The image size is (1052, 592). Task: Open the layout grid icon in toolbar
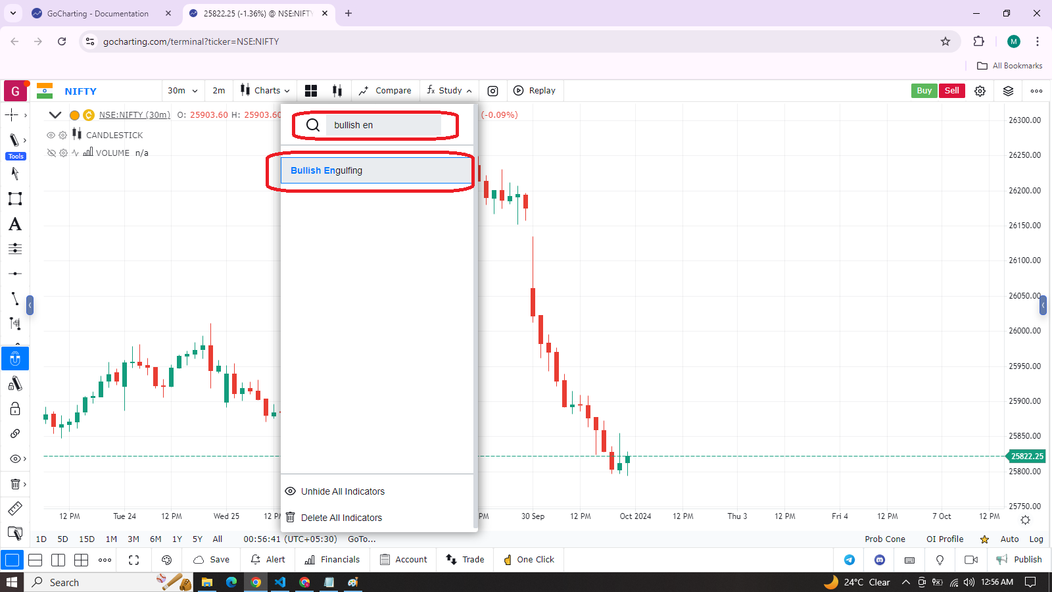311,91
